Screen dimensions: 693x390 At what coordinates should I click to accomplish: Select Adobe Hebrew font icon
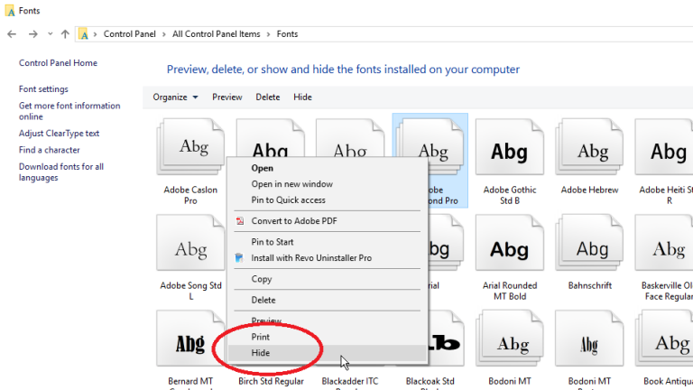pos(589,147)
